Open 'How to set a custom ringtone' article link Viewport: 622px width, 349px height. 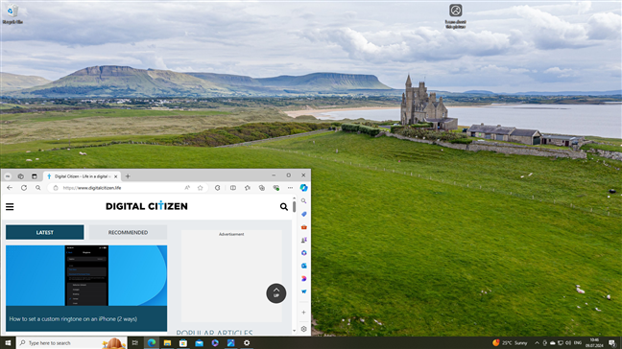[x=73, y=319]
